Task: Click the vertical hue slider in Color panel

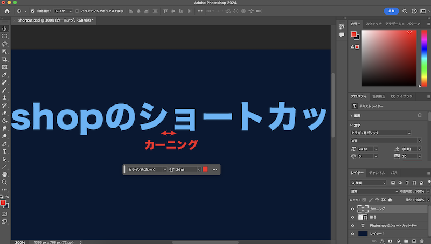Action: [425, 58]
